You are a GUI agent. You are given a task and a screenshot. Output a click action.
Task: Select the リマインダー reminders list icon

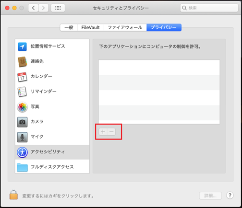pos(22,92)
